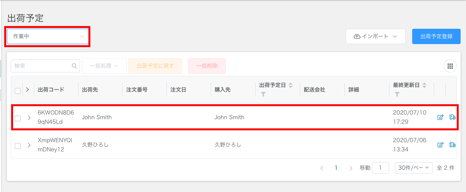Screen dimensions: 466x192
Task: Click the edit icon for 久野ひろし row
Action: point(441,145)
